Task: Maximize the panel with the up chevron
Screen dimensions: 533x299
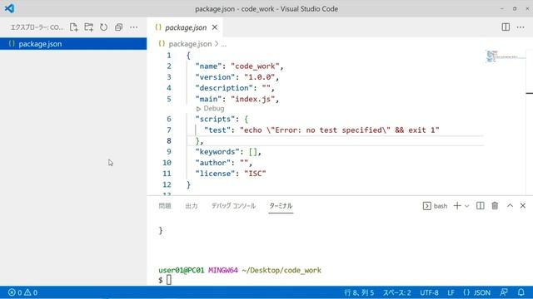Action: 510,206
